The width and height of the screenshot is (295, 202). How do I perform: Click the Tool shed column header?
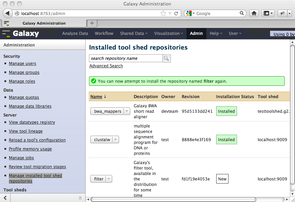(x=268, y=97)
